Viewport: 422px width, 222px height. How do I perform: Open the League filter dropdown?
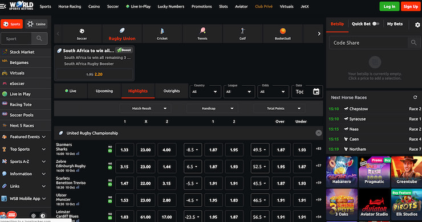[x=240, y=92]
